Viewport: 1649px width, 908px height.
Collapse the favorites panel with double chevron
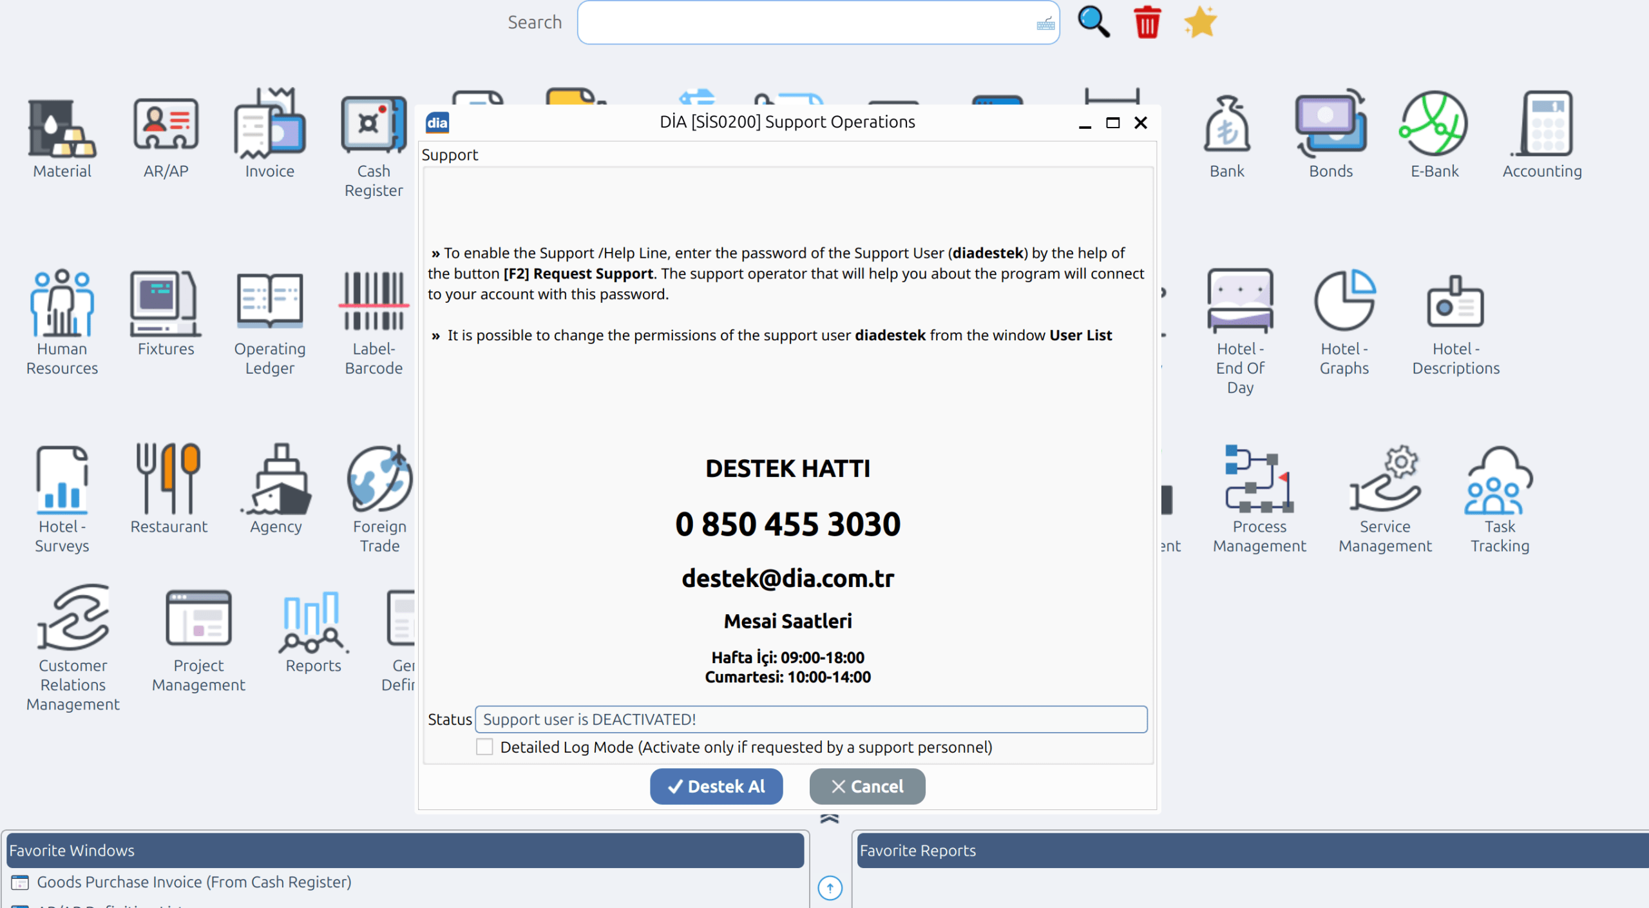(x=830, y=819)
